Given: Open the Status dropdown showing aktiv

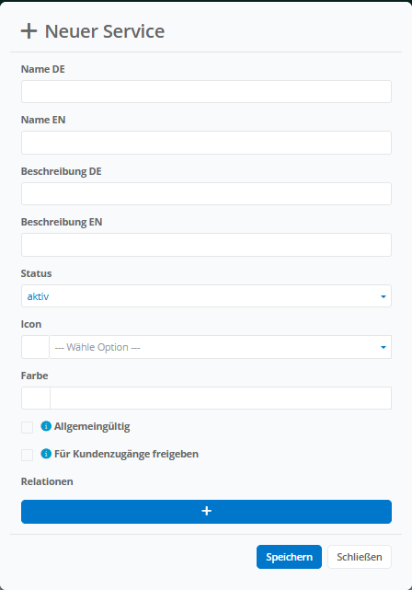Looking at the screenshot, I should 206,296.
